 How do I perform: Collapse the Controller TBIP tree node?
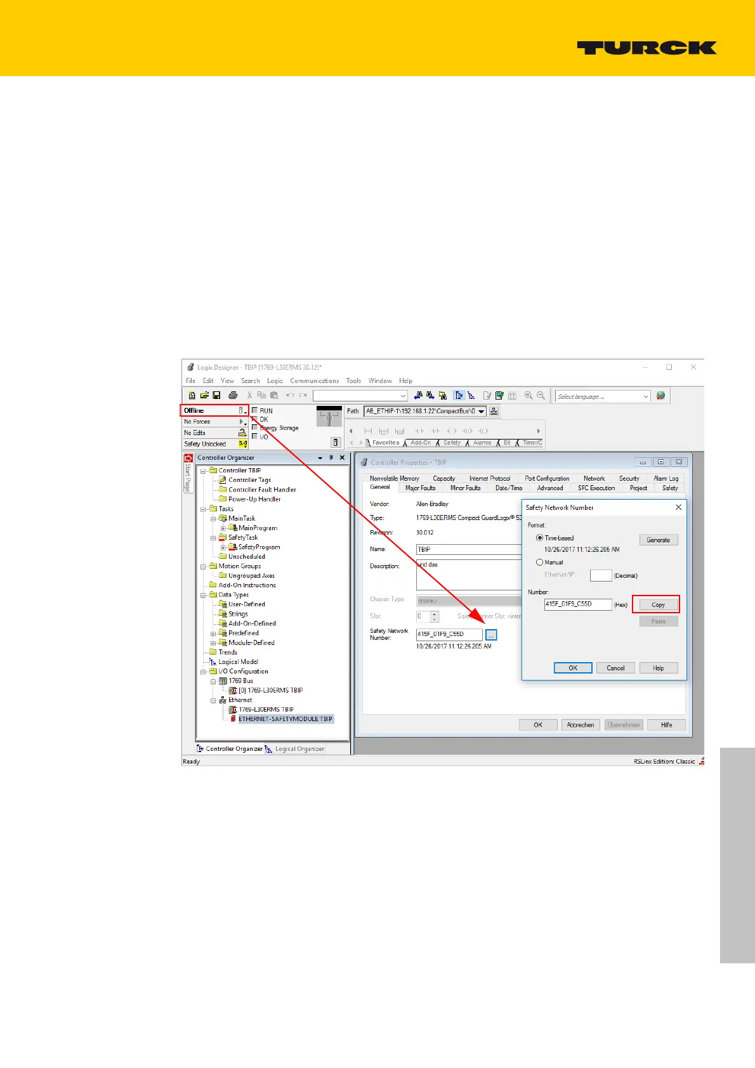pos(204,471)
